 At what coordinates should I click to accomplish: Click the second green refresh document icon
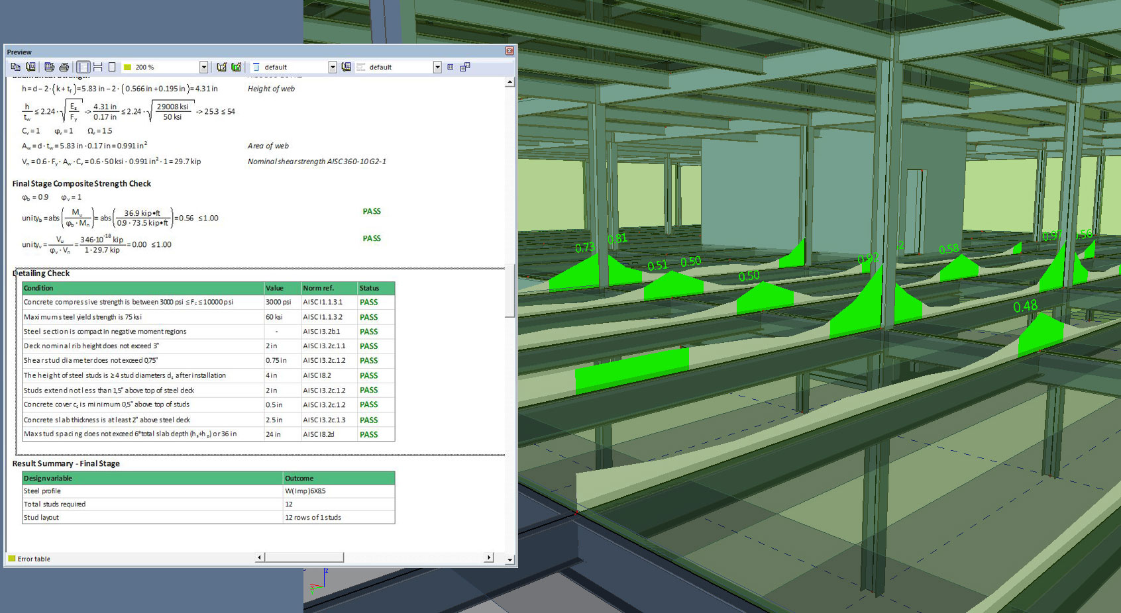pyautogui.click(x=236, y=67)
